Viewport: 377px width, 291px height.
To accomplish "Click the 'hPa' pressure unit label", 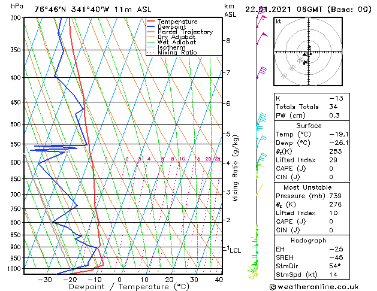I will click(x=17, y=6).
